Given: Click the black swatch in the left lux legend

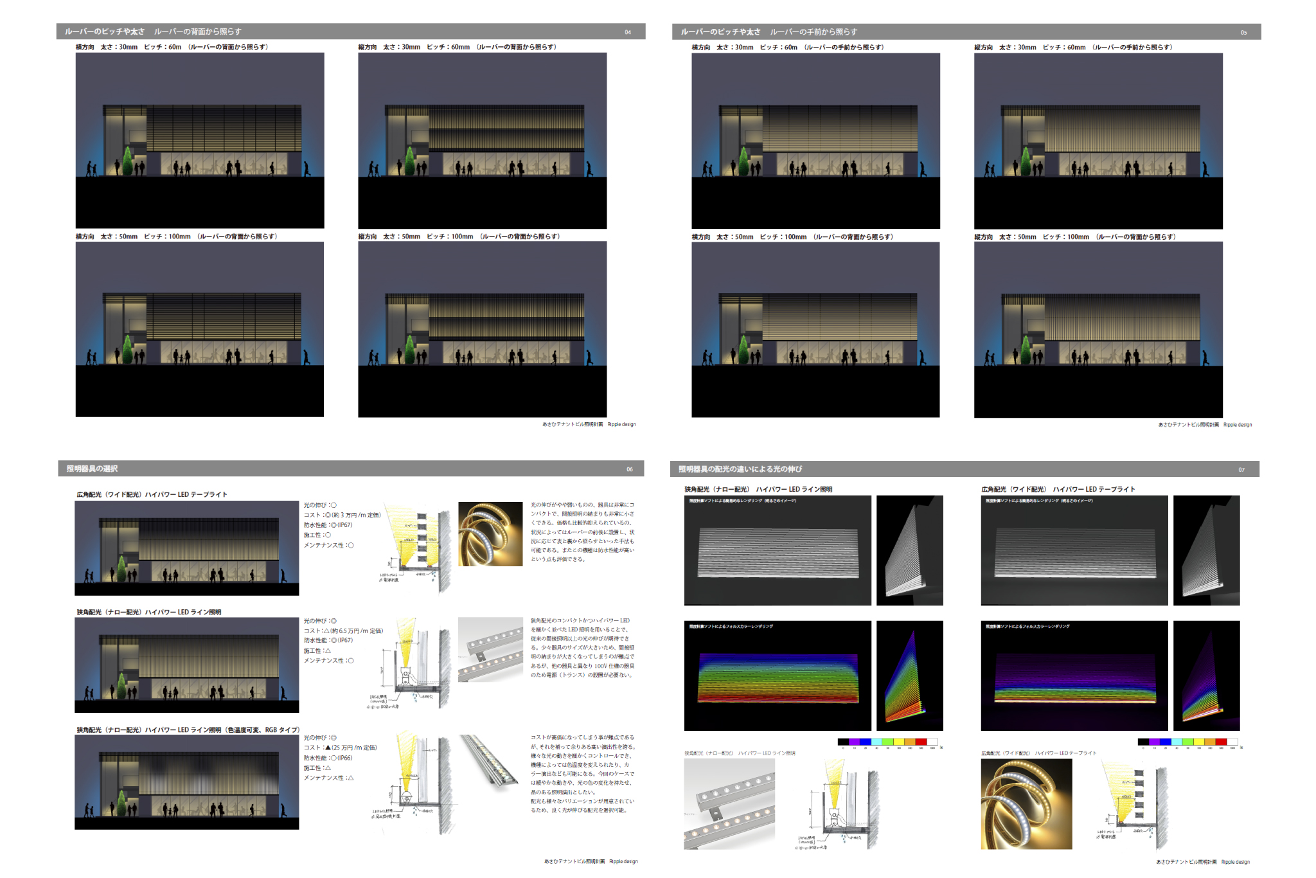Looking at the screenshot, I should pyautogui.click(x=843, y=742).
